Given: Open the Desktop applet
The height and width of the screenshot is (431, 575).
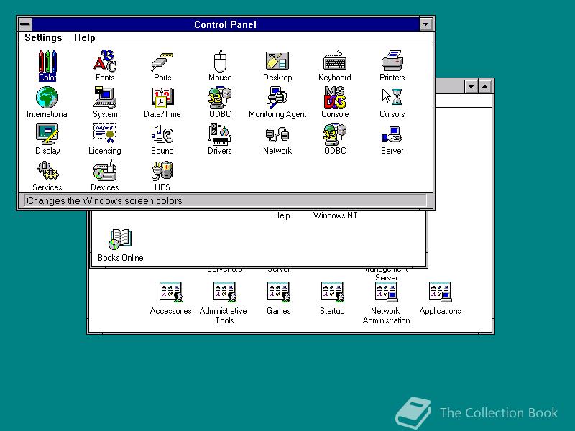Looking at the screenshot, I should 277,65.
